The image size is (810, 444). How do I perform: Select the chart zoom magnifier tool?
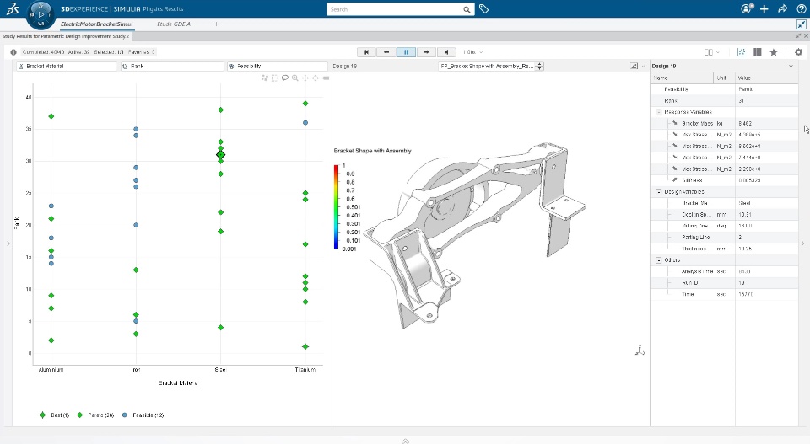[x=295, y=78]
